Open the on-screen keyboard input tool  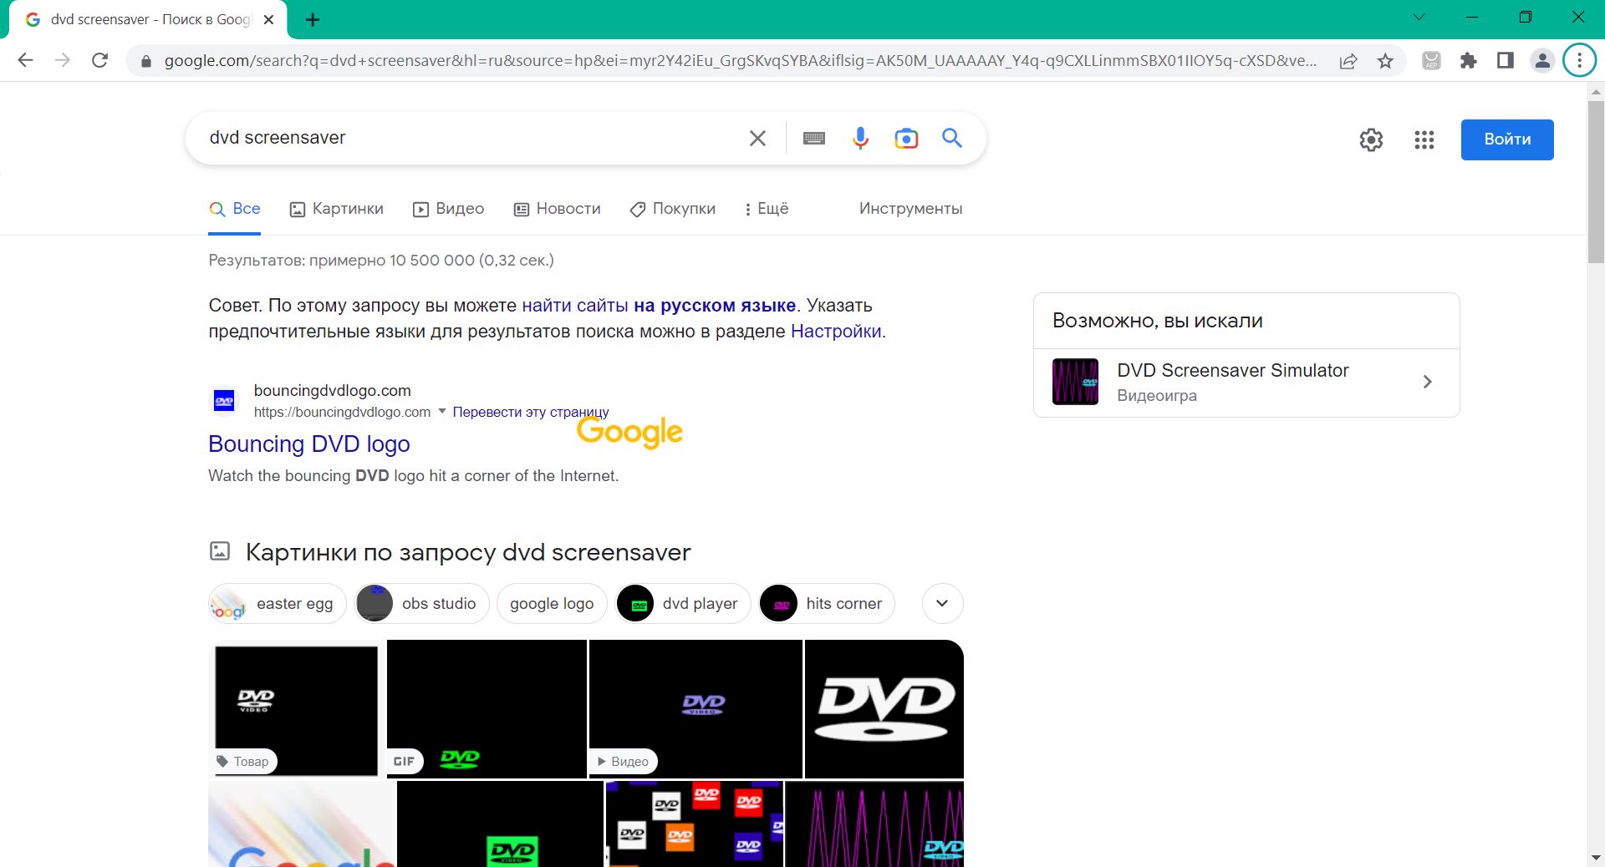(x=814, y=138)
